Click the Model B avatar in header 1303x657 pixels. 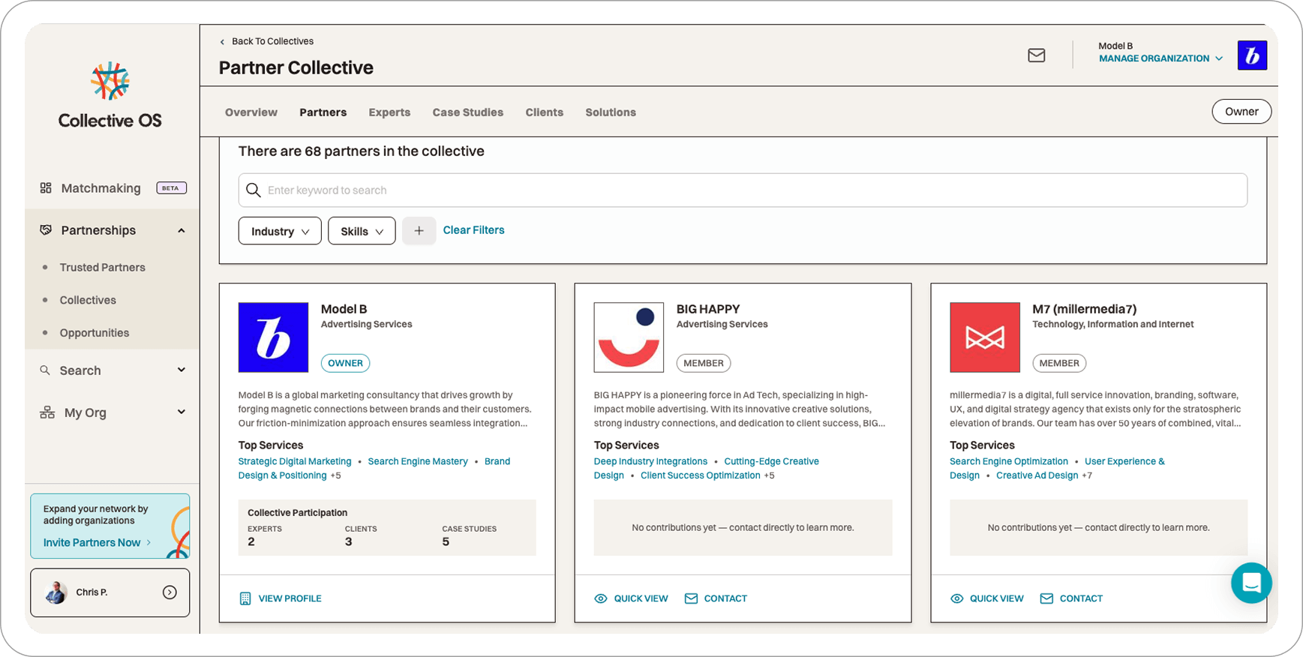tap(1251, 55)
